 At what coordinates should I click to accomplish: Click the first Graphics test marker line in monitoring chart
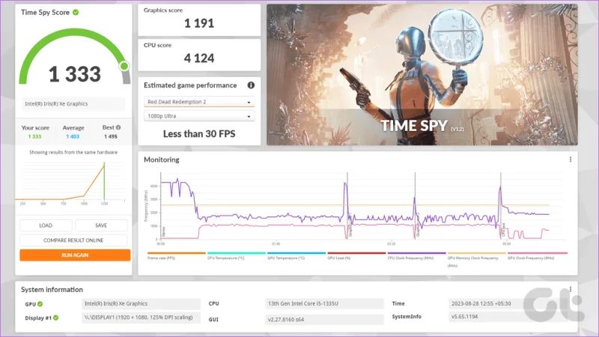pos(347,207)
